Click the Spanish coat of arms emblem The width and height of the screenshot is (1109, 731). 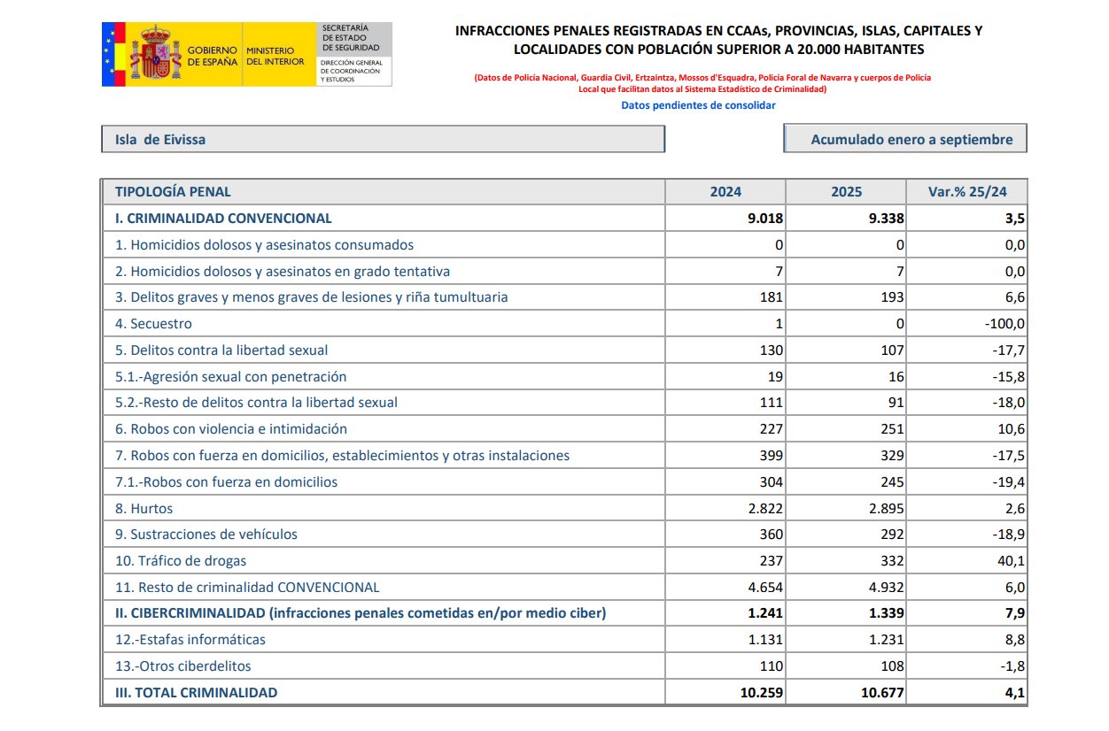coord(155,55)
